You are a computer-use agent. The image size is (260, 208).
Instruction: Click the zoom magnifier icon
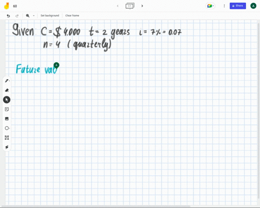point(28,16)
